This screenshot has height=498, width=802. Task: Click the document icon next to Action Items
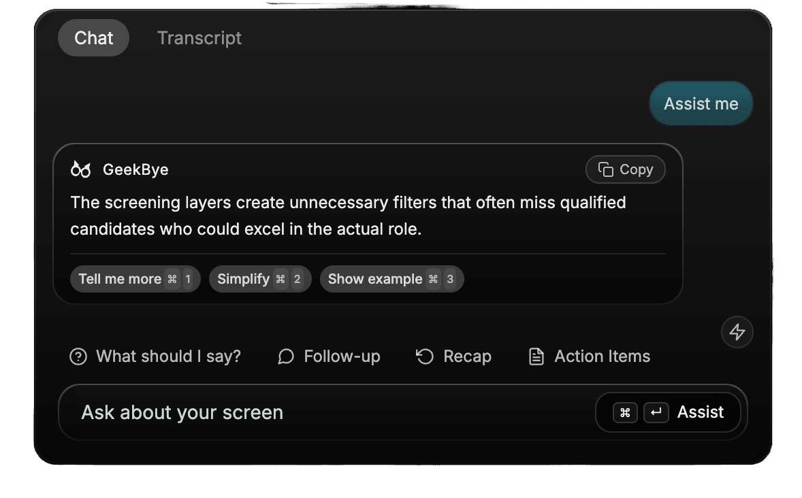click(x=537, y=356)
